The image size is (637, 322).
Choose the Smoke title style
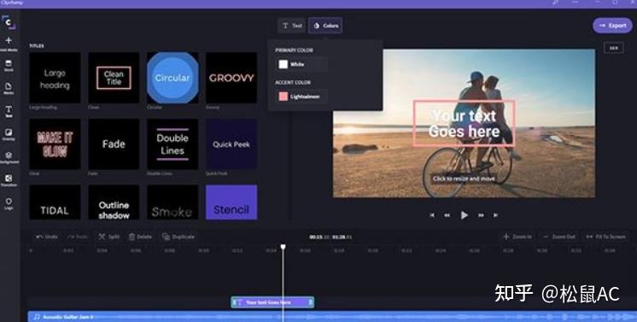(172, 202)
